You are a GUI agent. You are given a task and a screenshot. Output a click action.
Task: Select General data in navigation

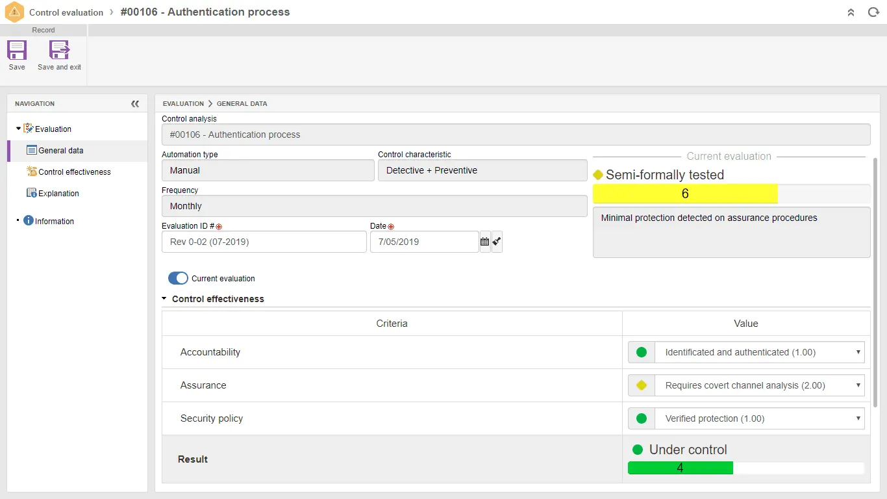click(60, 151)
